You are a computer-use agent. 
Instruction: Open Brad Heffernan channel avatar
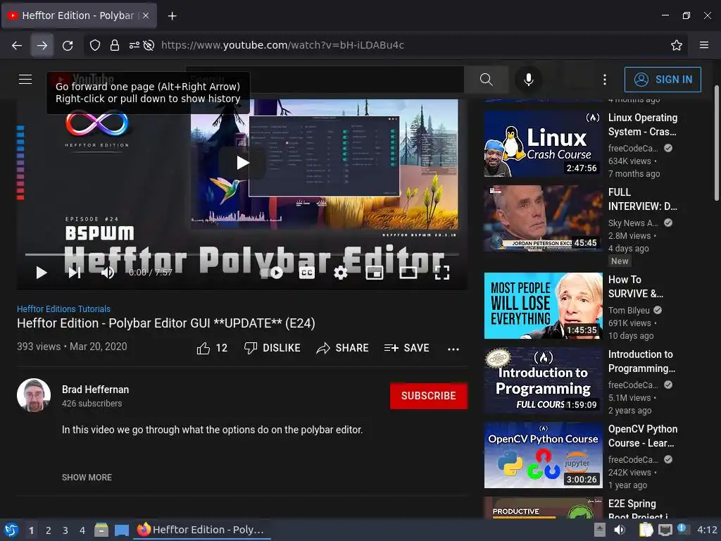tap(34, 395)
